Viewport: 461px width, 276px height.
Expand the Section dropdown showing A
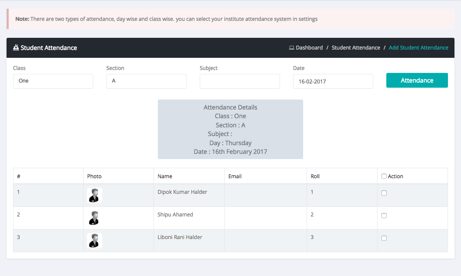point(146,81)
